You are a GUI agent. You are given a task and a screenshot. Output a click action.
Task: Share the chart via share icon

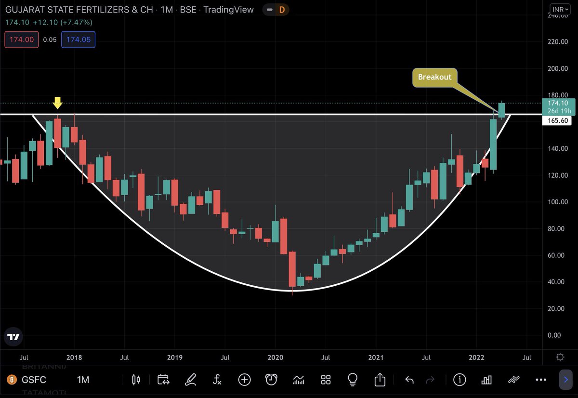380,380
